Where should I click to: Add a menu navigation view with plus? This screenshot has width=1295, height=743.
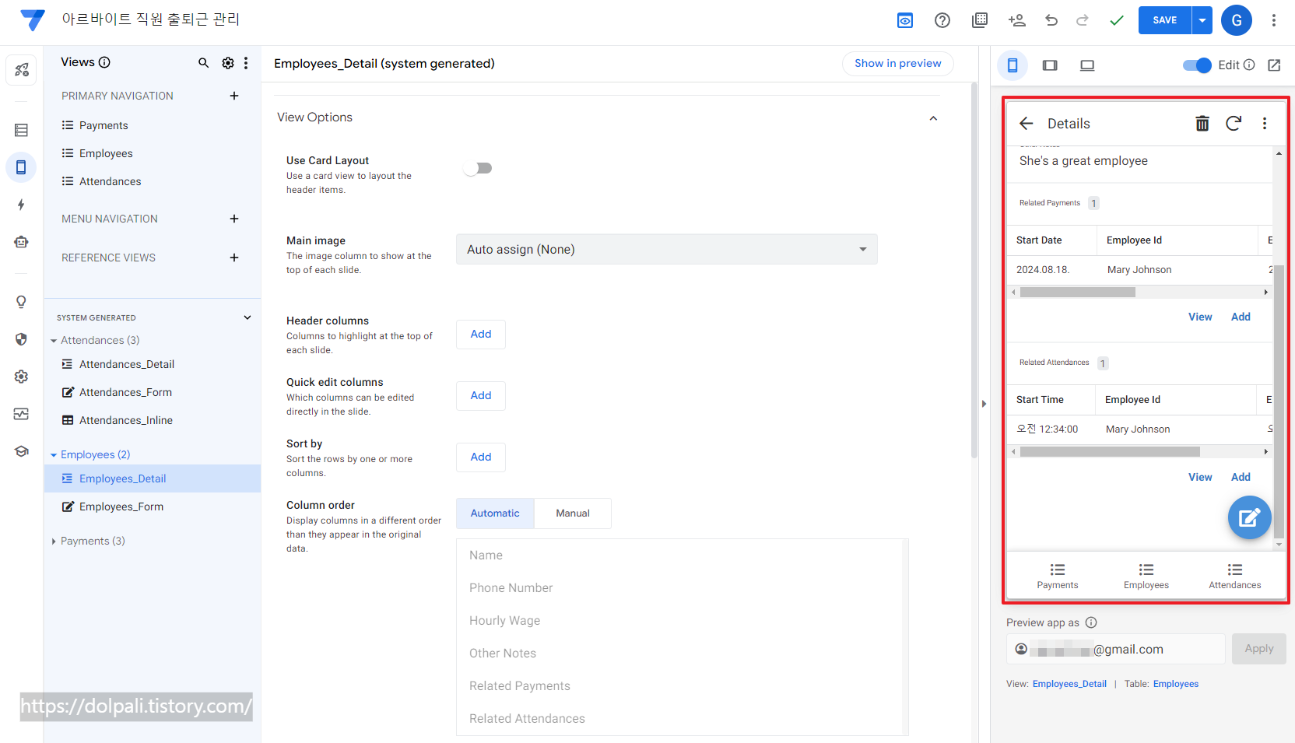234,219
